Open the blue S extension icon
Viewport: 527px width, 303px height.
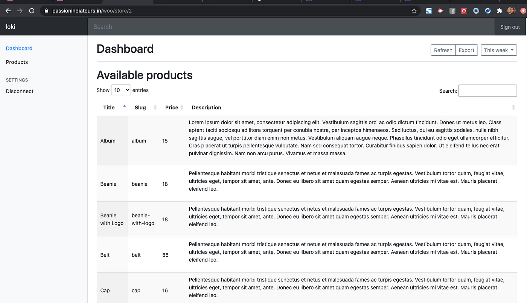pos(429,11)
